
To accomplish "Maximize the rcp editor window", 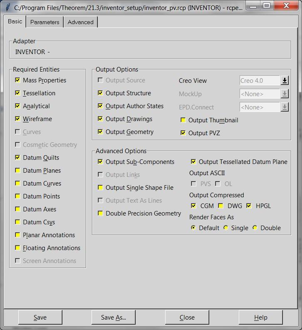I will click(x=267, y=6).
